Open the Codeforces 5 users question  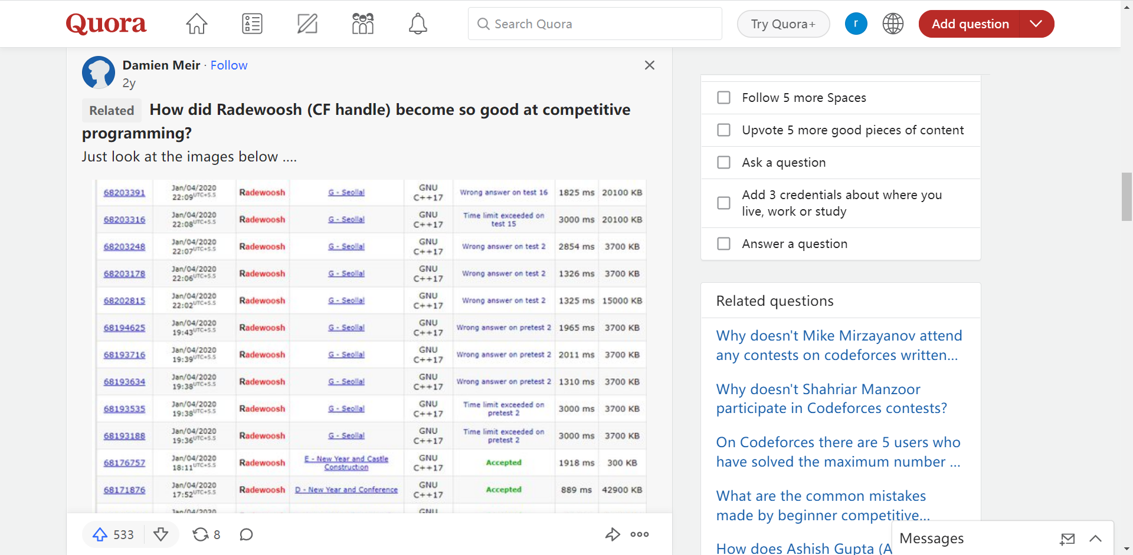pyautogui.click(x=839, y=452)
